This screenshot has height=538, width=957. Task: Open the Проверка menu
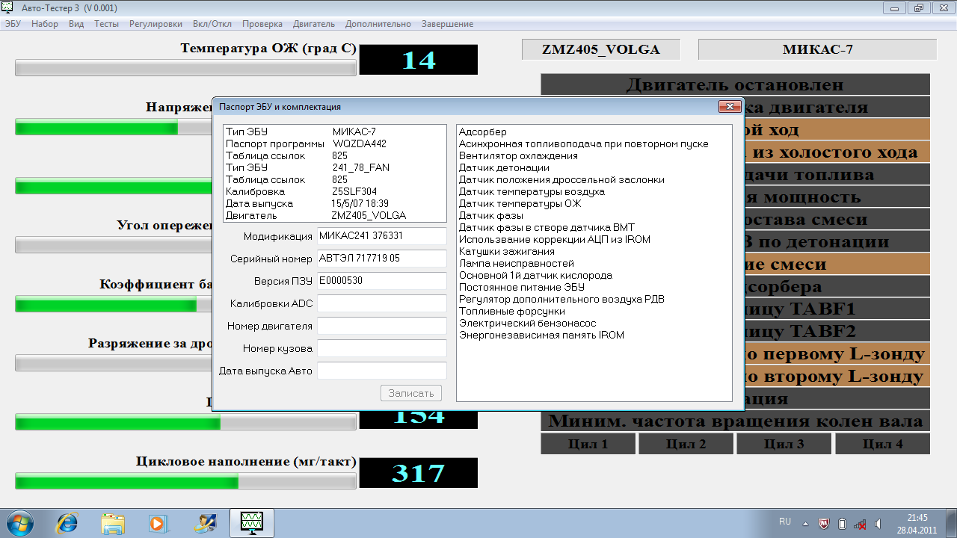pos(262,24)
